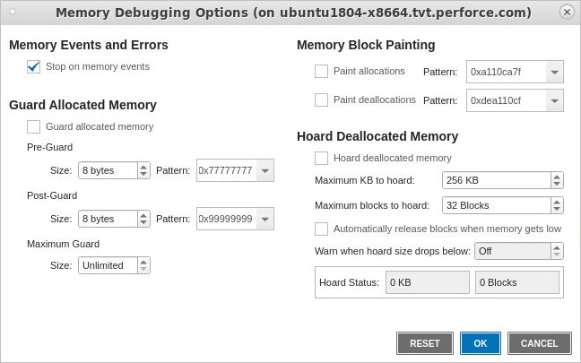The width and height of the screenshot is (581, 363).
Task: Click Maximum Guard size spinner arrows
Action: 143,265
